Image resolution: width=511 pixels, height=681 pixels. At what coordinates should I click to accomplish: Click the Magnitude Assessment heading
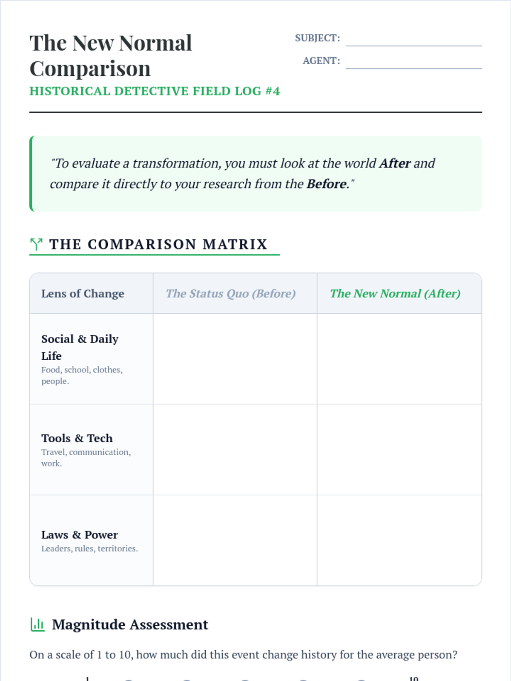130,624
